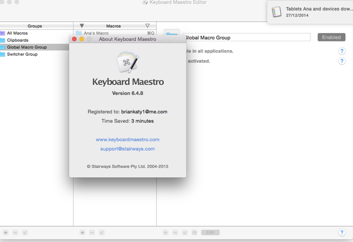Viewport: 353px width, 242px height.
Task: Add a new macro with plus button
Action: [82, 233]
